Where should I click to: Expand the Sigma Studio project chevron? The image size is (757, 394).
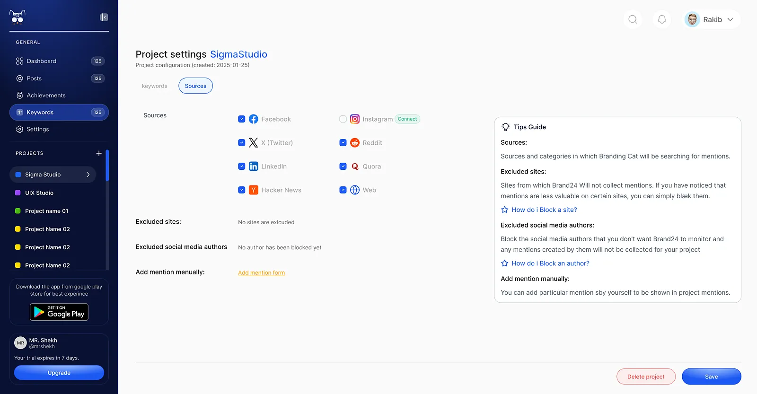tap(88, 175)
